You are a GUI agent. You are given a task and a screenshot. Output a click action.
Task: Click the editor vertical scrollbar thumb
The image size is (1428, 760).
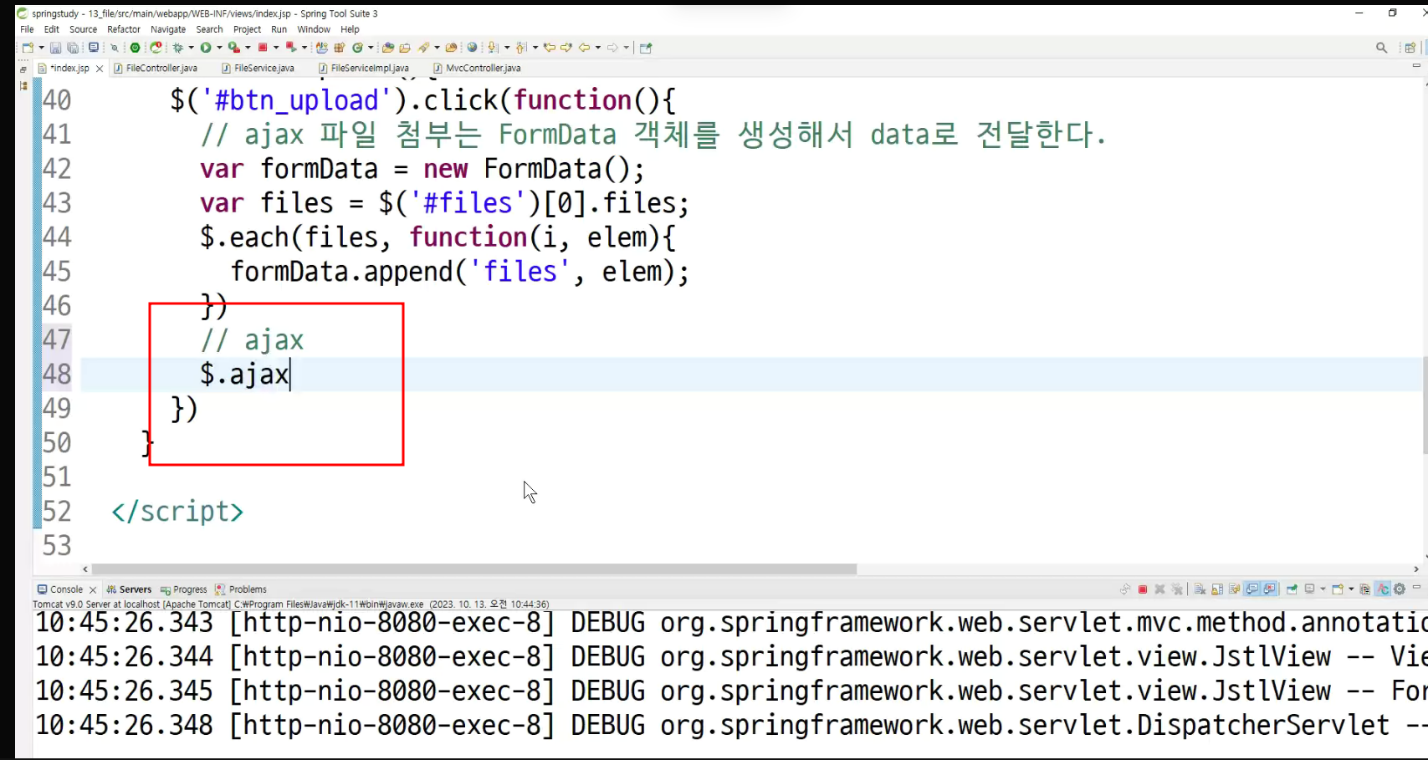[x=1425, y=405]
